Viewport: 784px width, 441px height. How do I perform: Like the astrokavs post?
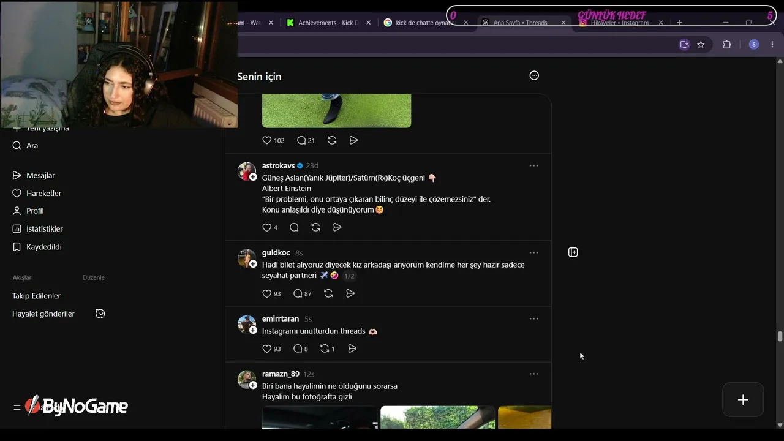click(267, 227)
